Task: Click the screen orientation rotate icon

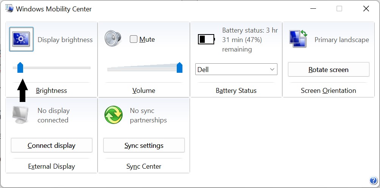Action: point(298,39)
